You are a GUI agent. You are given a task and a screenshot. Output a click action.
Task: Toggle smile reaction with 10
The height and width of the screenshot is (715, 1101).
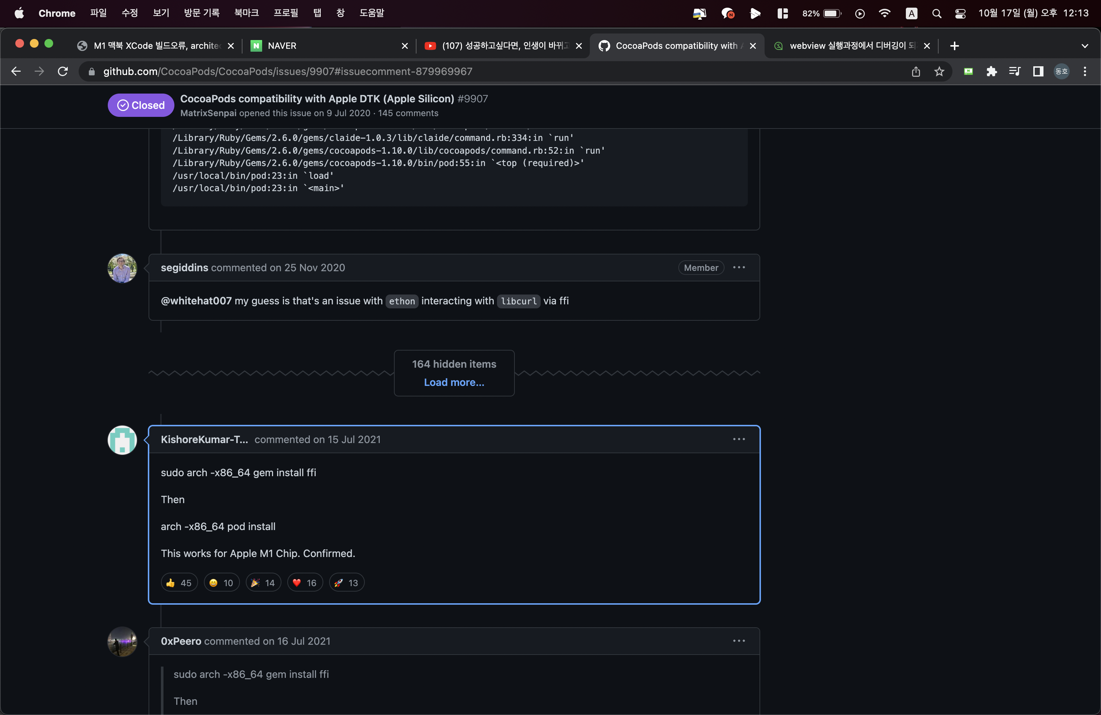pyautogui.click(x=222, y=582)
